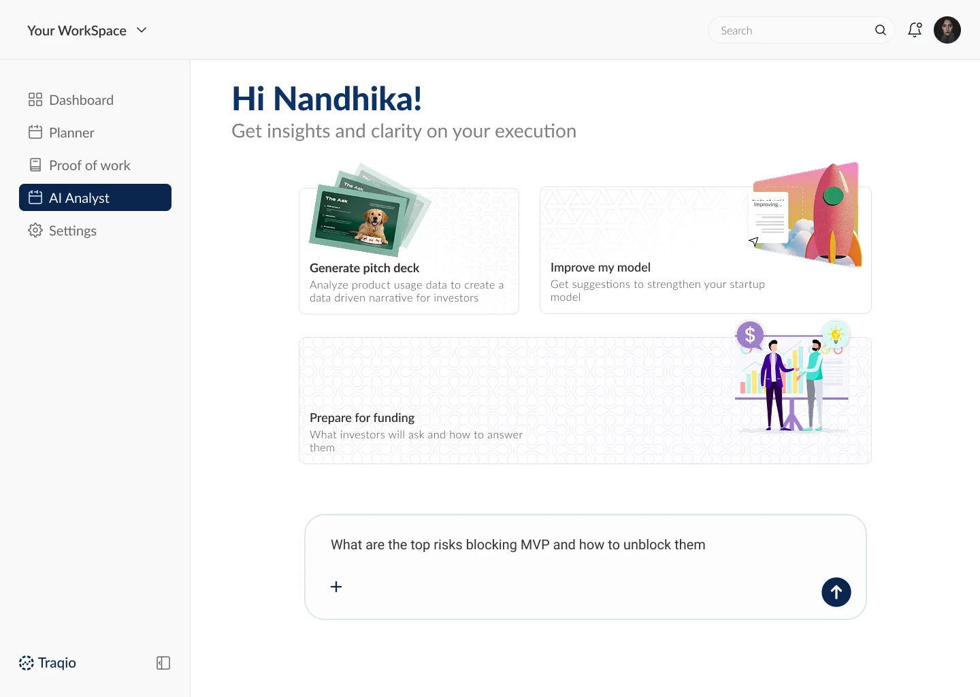Expand the Your WorkSpace dropdown chevron
This screenshot has width=980, height=697.
click(142, 30)
